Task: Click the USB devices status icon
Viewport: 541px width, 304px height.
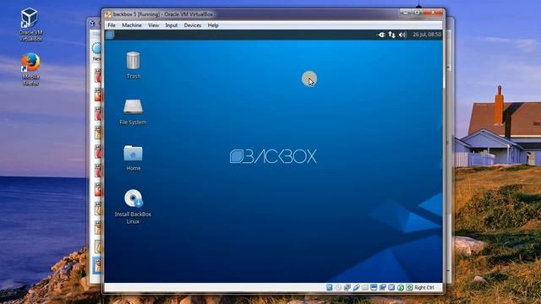Action: [357, 287]
